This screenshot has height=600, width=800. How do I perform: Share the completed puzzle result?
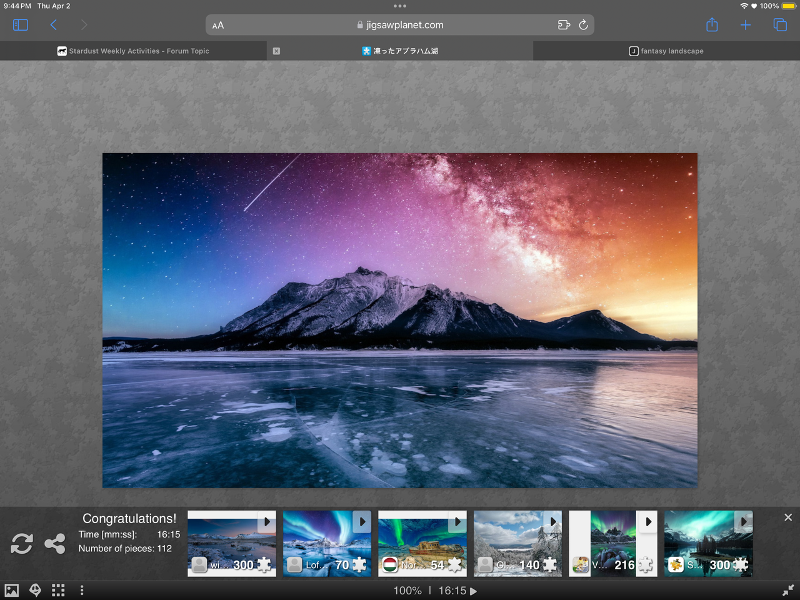(x=55, y=544)
